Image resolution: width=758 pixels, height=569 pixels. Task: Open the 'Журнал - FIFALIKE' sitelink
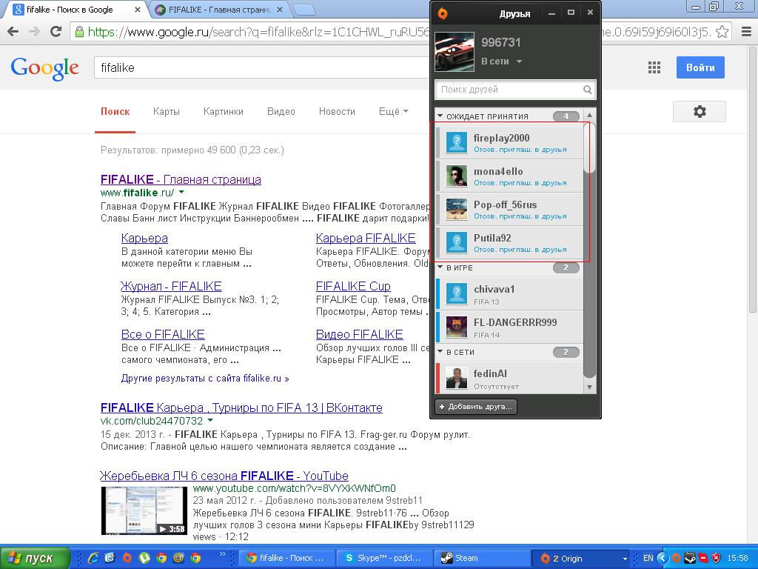171,286
